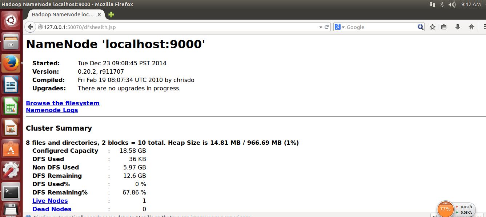The height and width of the screenshot is (217, 486).
Task: Click the '8 files and directories' summary line
Action: tap(162, 143)
